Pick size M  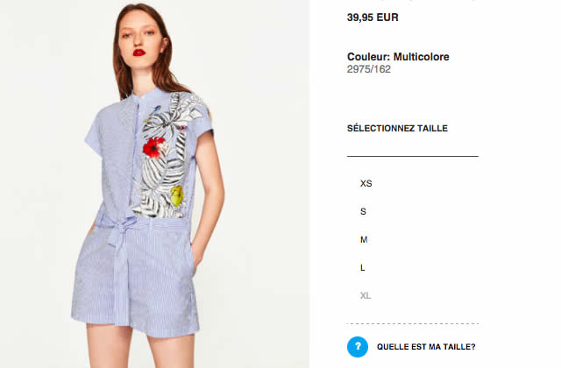click(364, 239)
